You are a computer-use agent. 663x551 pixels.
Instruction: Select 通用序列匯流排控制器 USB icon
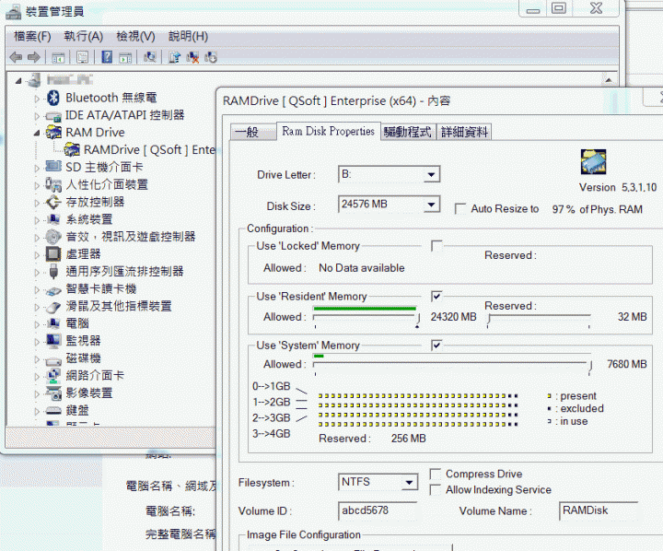53,271
